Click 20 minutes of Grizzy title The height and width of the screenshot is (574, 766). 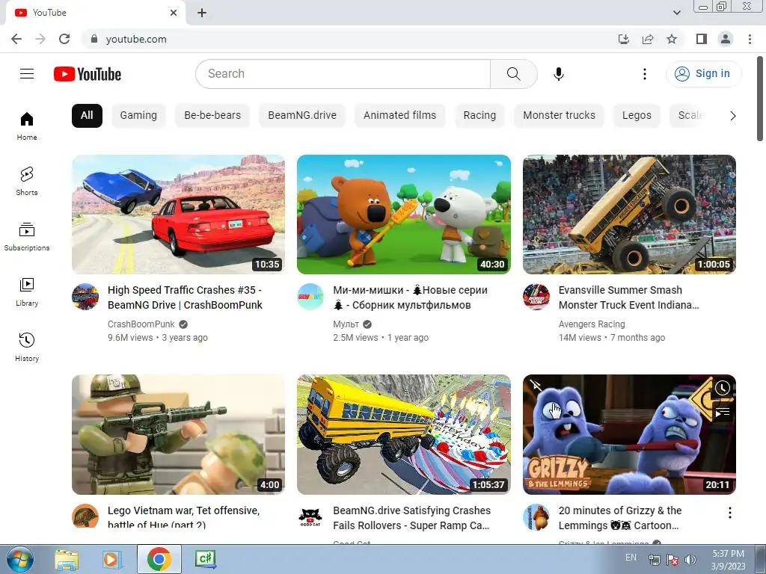pos(620,518)
